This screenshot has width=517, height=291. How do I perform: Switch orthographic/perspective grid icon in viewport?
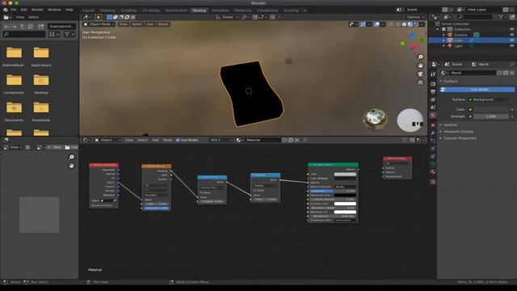click(x=420, y=82)
